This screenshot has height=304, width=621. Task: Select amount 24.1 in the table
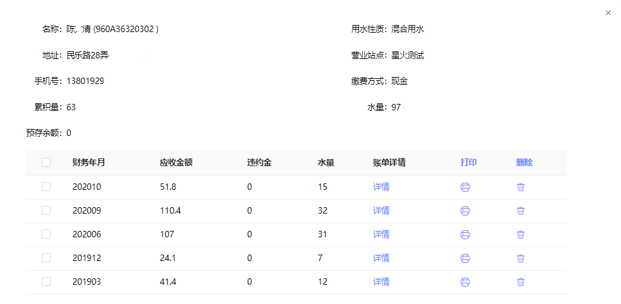pos(168,258)
